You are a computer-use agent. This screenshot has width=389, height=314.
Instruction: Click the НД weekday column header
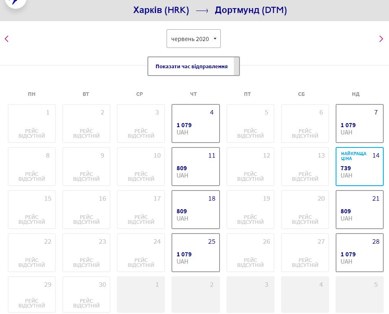[x=356, y=94]
